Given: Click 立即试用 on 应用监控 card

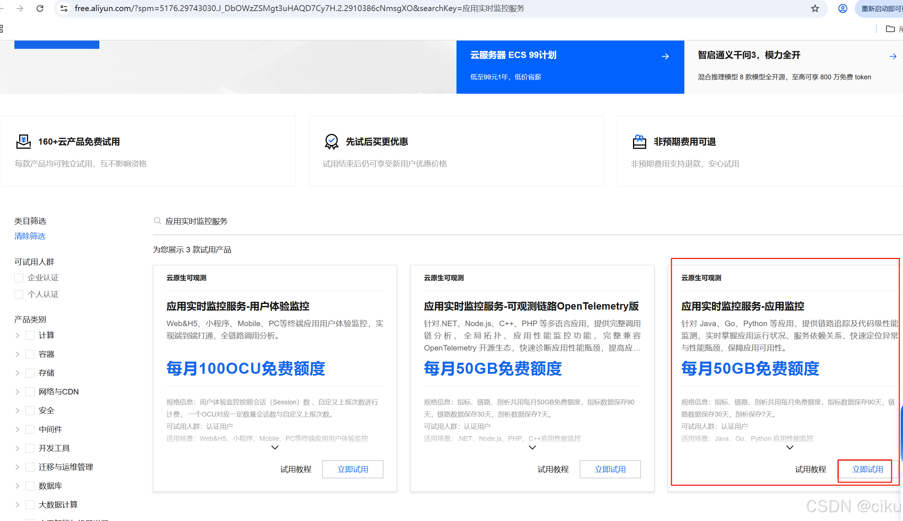Looking at the screenshot, I should (x=868, y=469).
